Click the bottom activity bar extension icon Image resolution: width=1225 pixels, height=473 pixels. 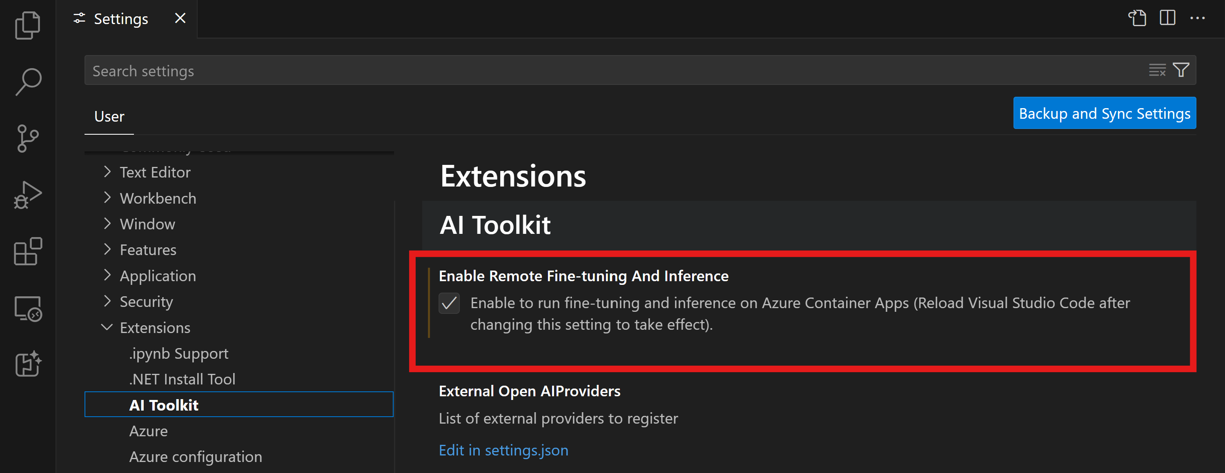pos(27,364)
